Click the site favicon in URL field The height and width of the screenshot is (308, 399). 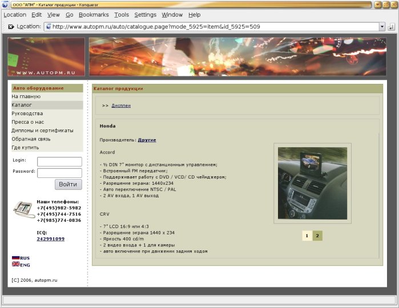click(49, 26)
